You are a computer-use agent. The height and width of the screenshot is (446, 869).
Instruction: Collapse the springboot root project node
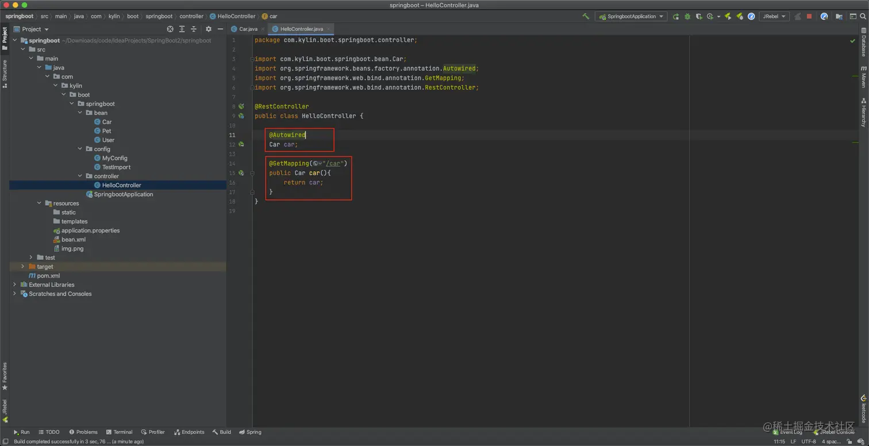(x=16, y=40)
